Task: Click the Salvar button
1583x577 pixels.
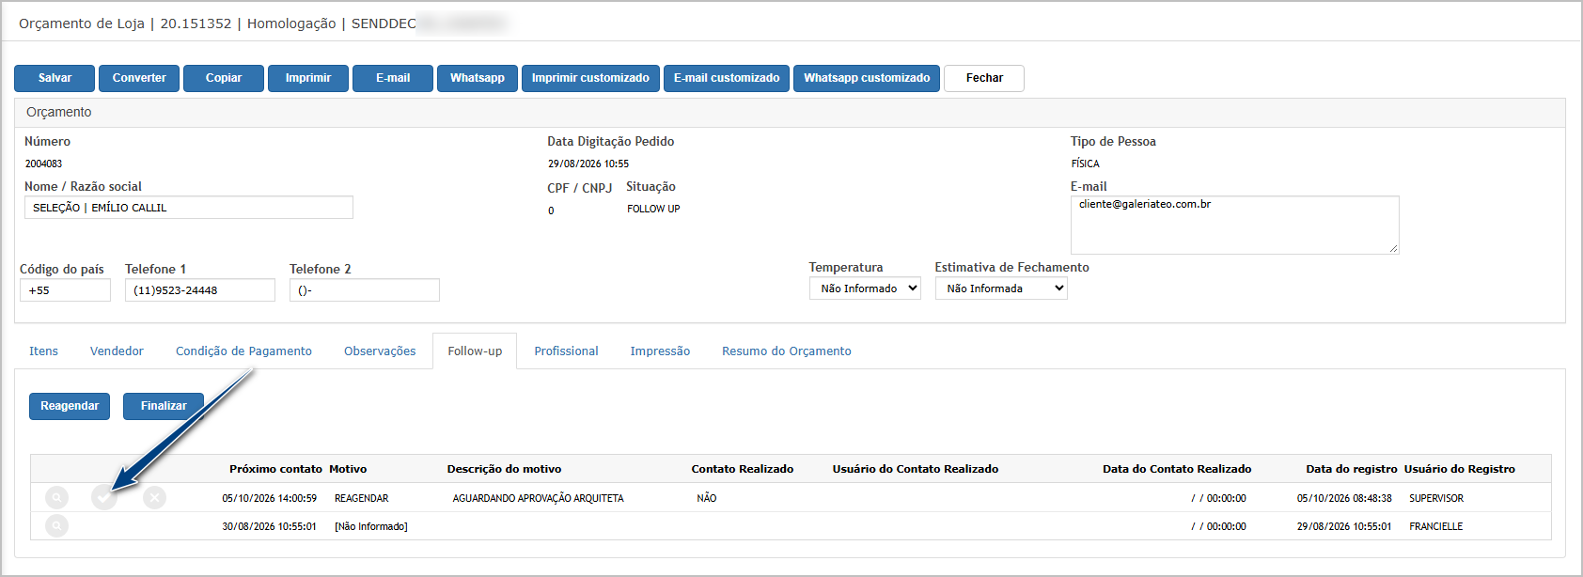Action: (55, 78)
